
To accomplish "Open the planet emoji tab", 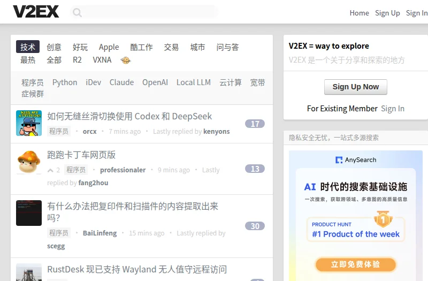I will point(126,60).
